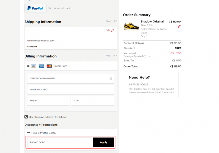Open the Account Login link
The height and width of the screenshot is (153, 219).
click(63, 8)
